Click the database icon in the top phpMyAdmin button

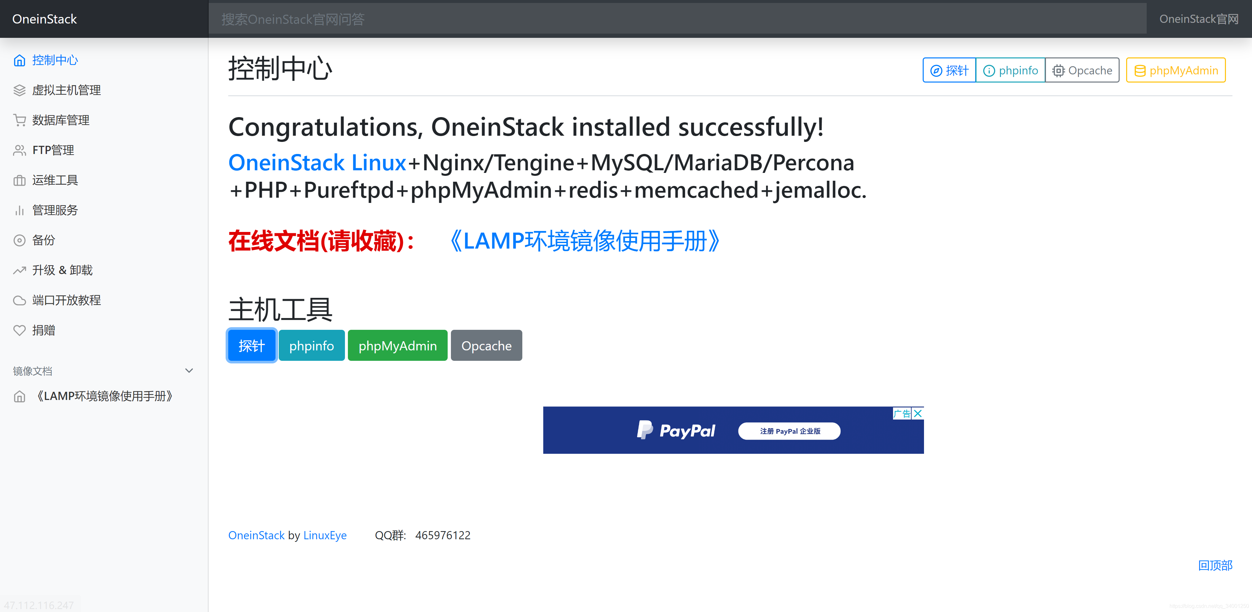pos(1140,71)
